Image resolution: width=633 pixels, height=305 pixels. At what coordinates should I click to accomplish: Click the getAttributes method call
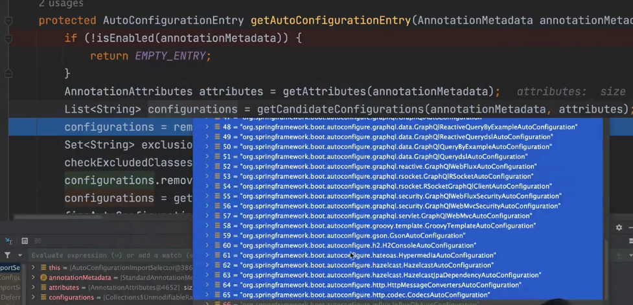click(324, 91)
